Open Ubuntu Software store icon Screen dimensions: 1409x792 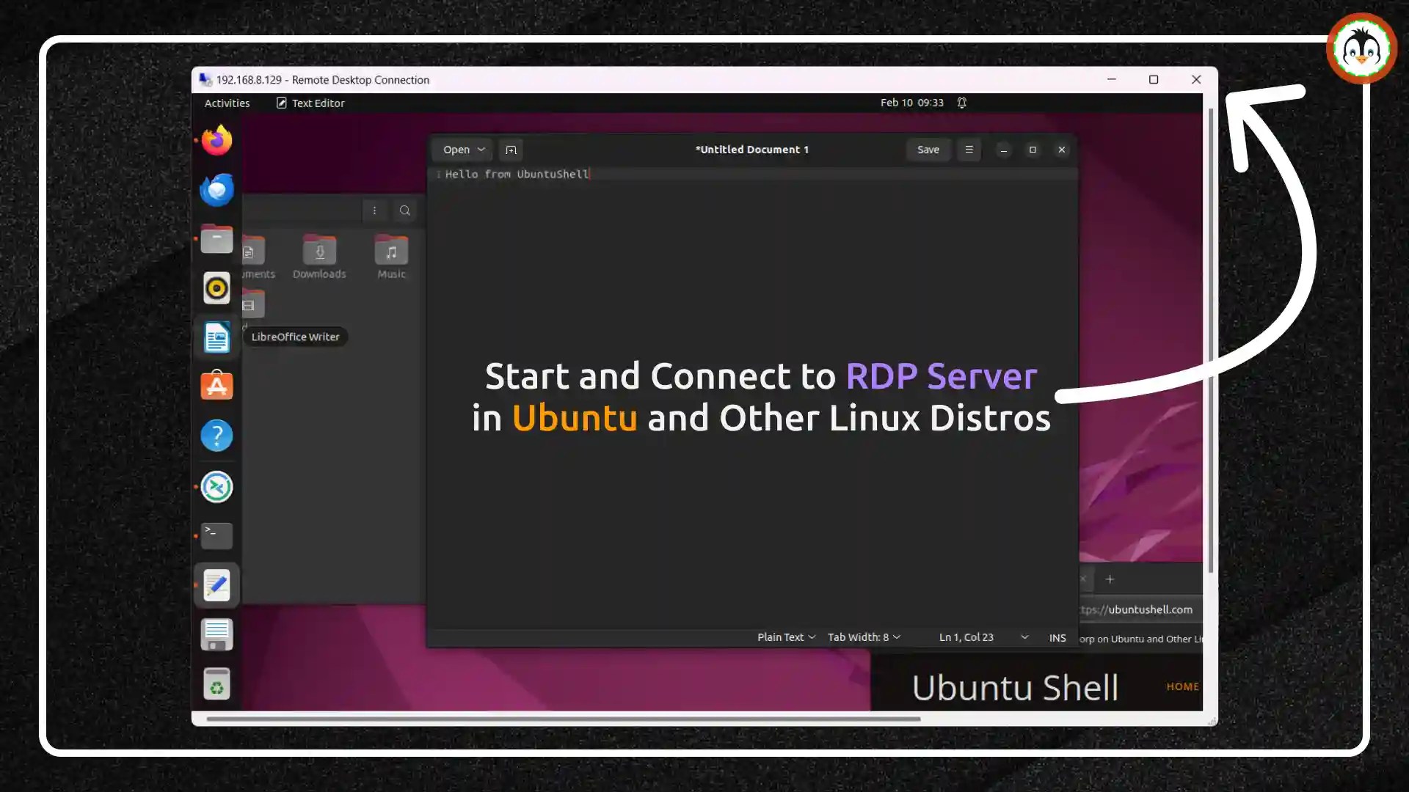pos(216,386)
